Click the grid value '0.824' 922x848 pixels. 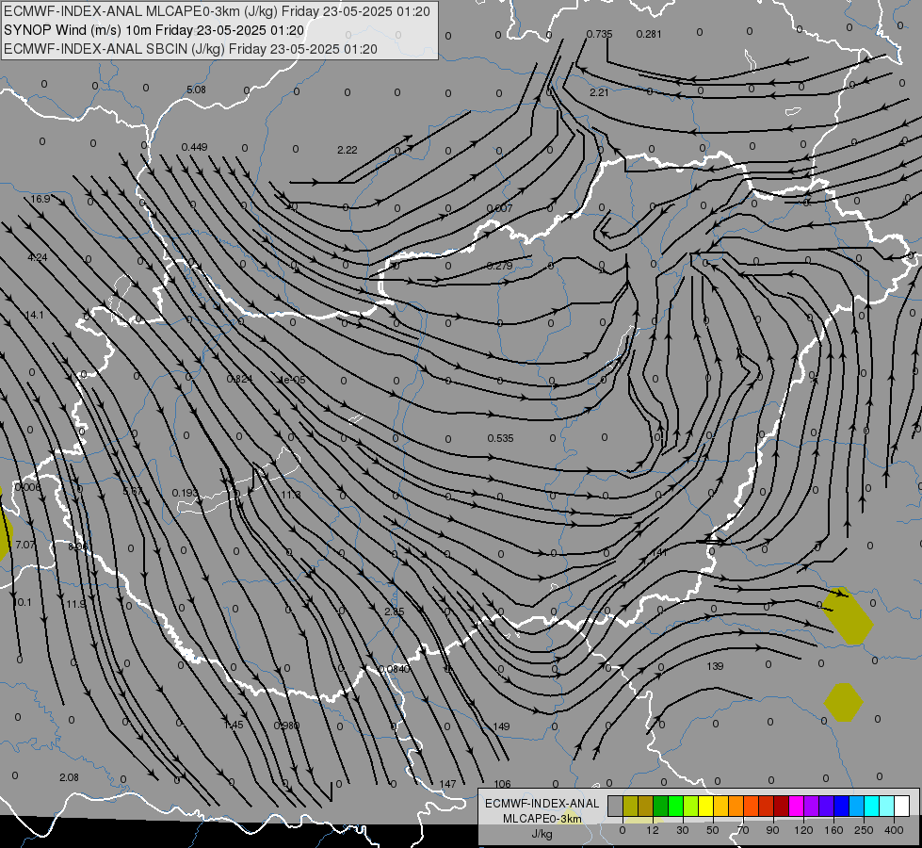(x=240, y=379)
